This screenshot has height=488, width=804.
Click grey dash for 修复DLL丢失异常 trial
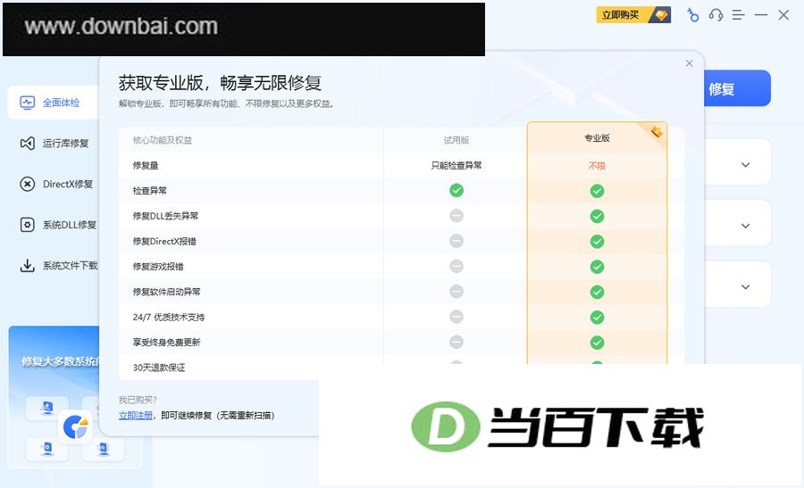(x=456, y=216)
